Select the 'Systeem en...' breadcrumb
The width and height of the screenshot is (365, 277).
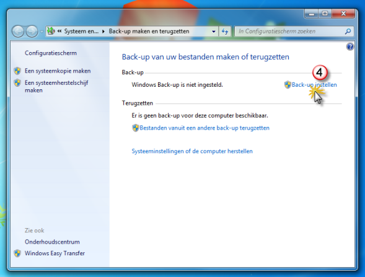(x=81, y=31)
